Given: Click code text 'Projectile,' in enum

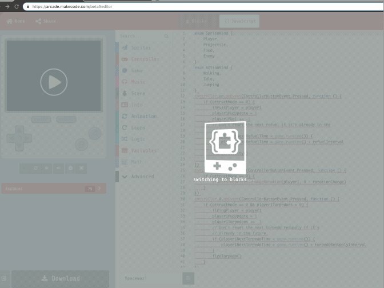Looking at the screenshot, I should click(x=215, y=45).
